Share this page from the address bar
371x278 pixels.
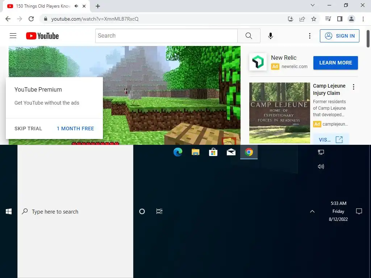(x=302, y=19)
